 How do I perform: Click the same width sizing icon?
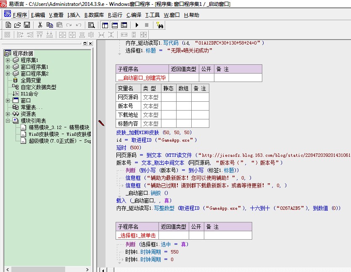pos(124,35)
